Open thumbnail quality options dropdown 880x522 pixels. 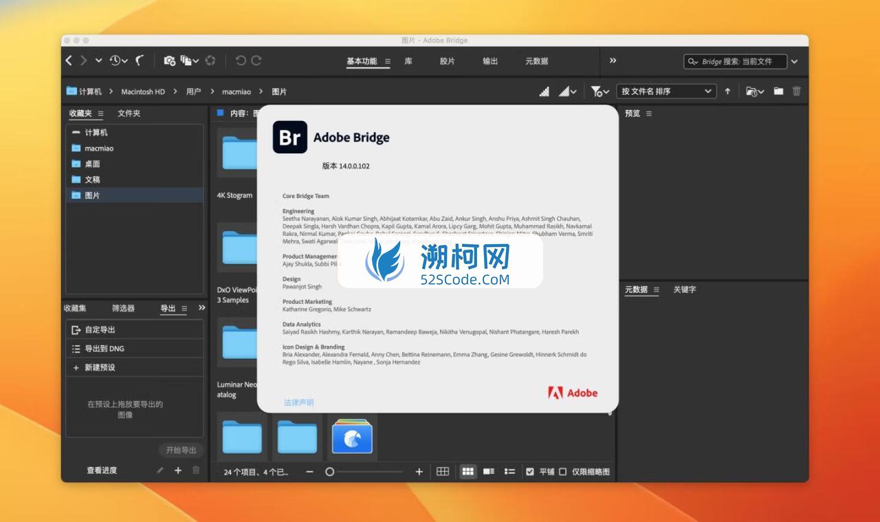point(568,91)
